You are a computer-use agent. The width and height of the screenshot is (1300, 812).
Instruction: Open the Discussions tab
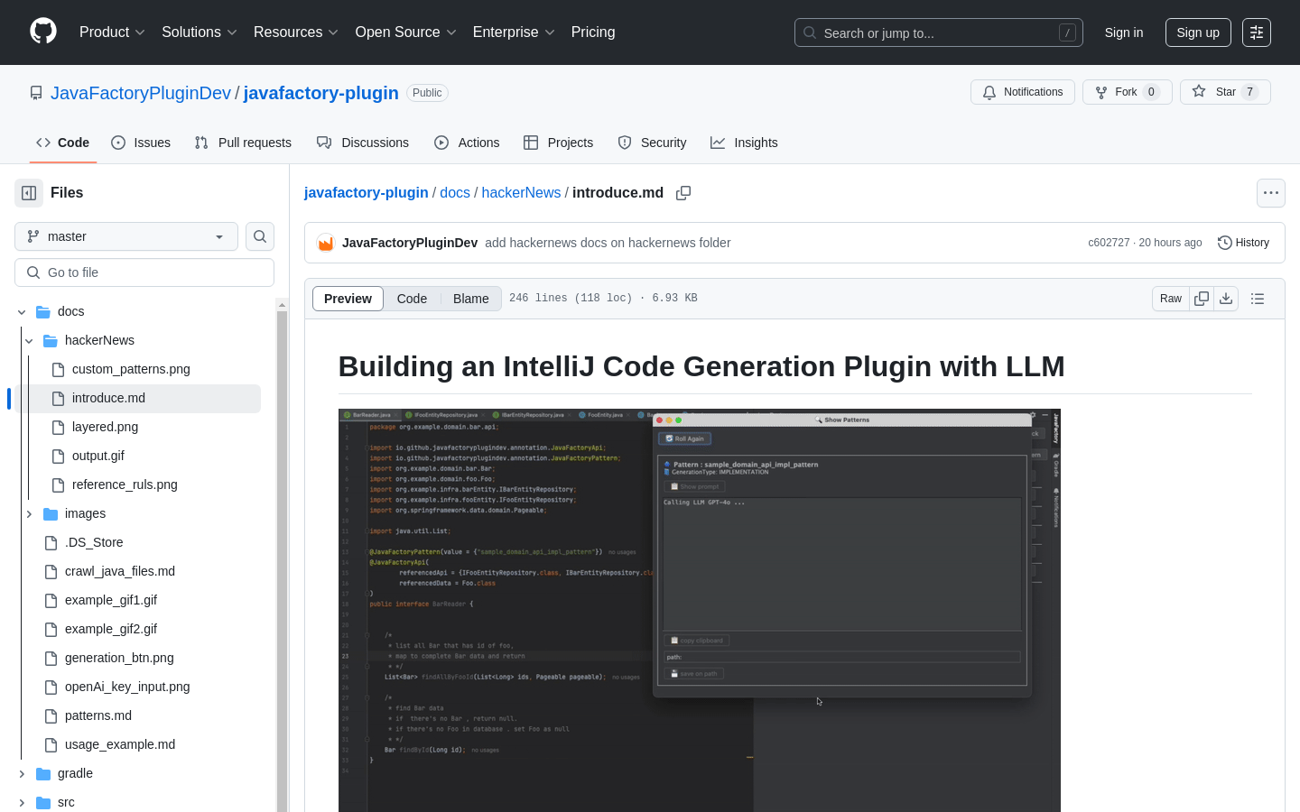tap(363, 143)
